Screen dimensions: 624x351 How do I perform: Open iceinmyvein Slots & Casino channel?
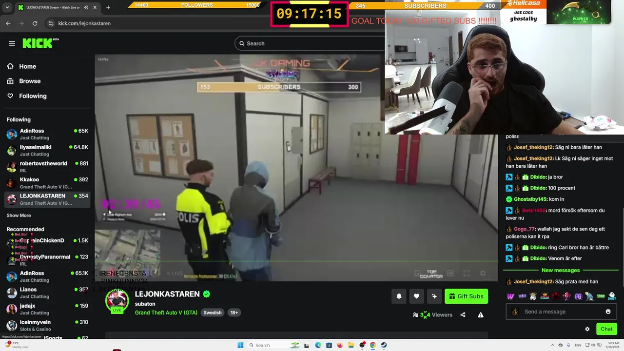click(47, 325)
